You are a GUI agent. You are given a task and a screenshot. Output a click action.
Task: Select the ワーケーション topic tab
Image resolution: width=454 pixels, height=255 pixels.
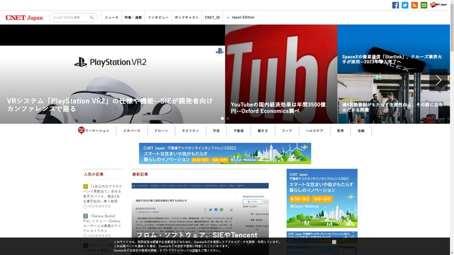(97, 131)
